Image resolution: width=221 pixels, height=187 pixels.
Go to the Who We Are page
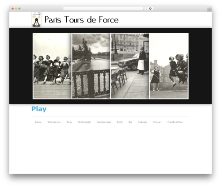(54, 122)
